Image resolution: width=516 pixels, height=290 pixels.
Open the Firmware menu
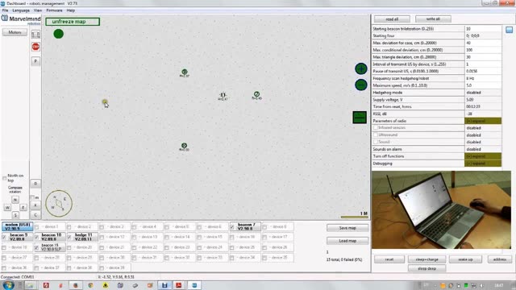tap(54, 10)
